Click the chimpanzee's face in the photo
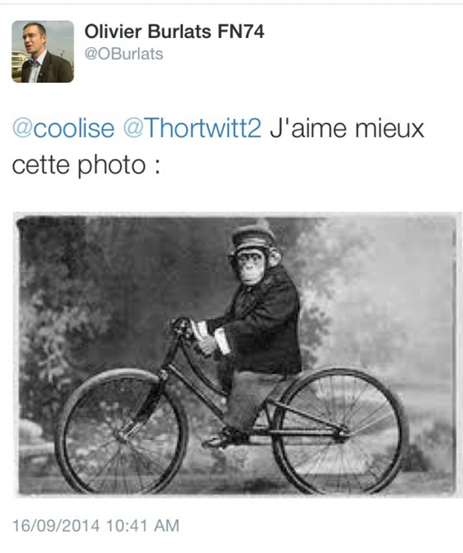463x553 pixels. [x=251, y=265]
